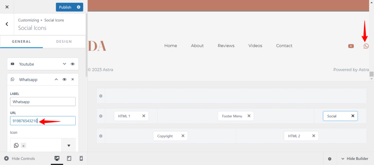Switch to tablet preview mode
Image resolution: width=374 pixels, height=165 pixels.
click(x=69, y=158)
